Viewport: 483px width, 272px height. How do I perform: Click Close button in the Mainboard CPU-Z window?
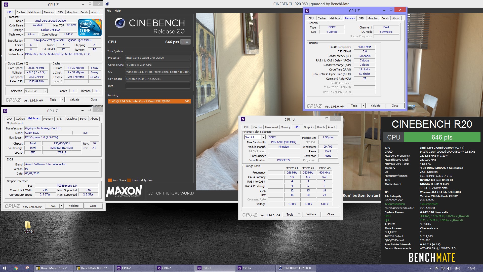coord(93,206)
